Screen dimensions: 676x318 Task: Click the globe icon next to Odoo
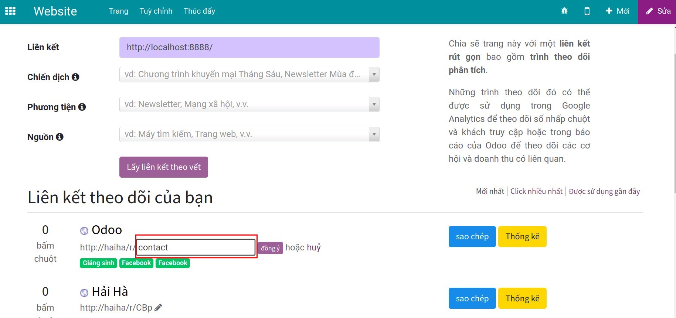pyautogui.click(x=84, y=230)
